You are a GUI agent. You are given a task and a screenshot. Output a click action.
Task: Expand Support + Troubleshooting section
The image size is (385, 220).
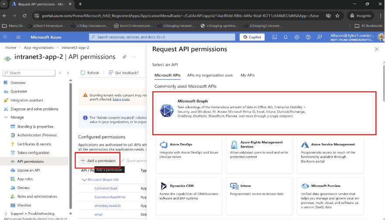click(6, 213)
